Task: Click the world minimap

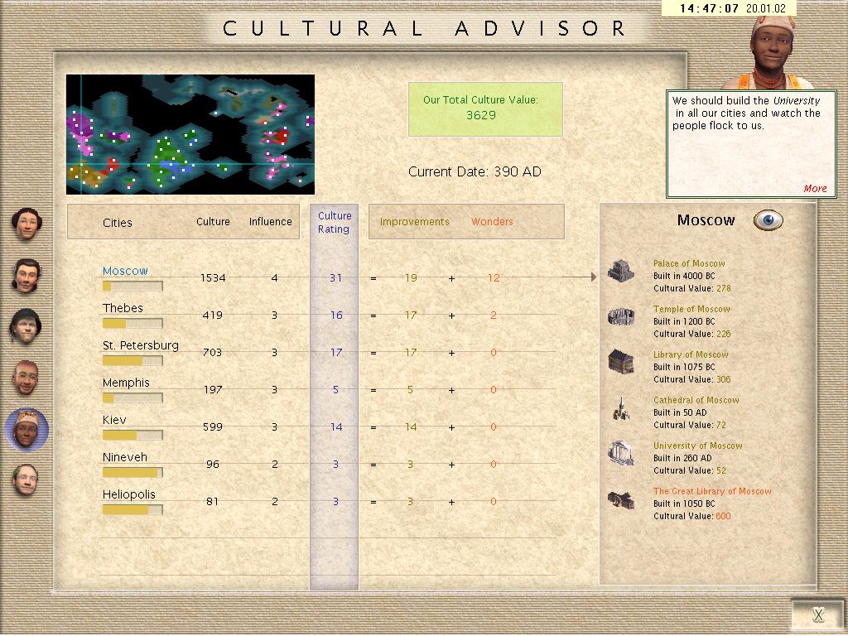Action: [x=190, y=134]
